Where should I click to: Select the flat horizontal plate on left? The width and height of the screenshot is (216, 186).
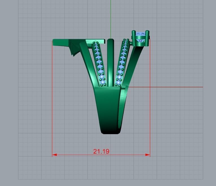[x=79, y=42]
